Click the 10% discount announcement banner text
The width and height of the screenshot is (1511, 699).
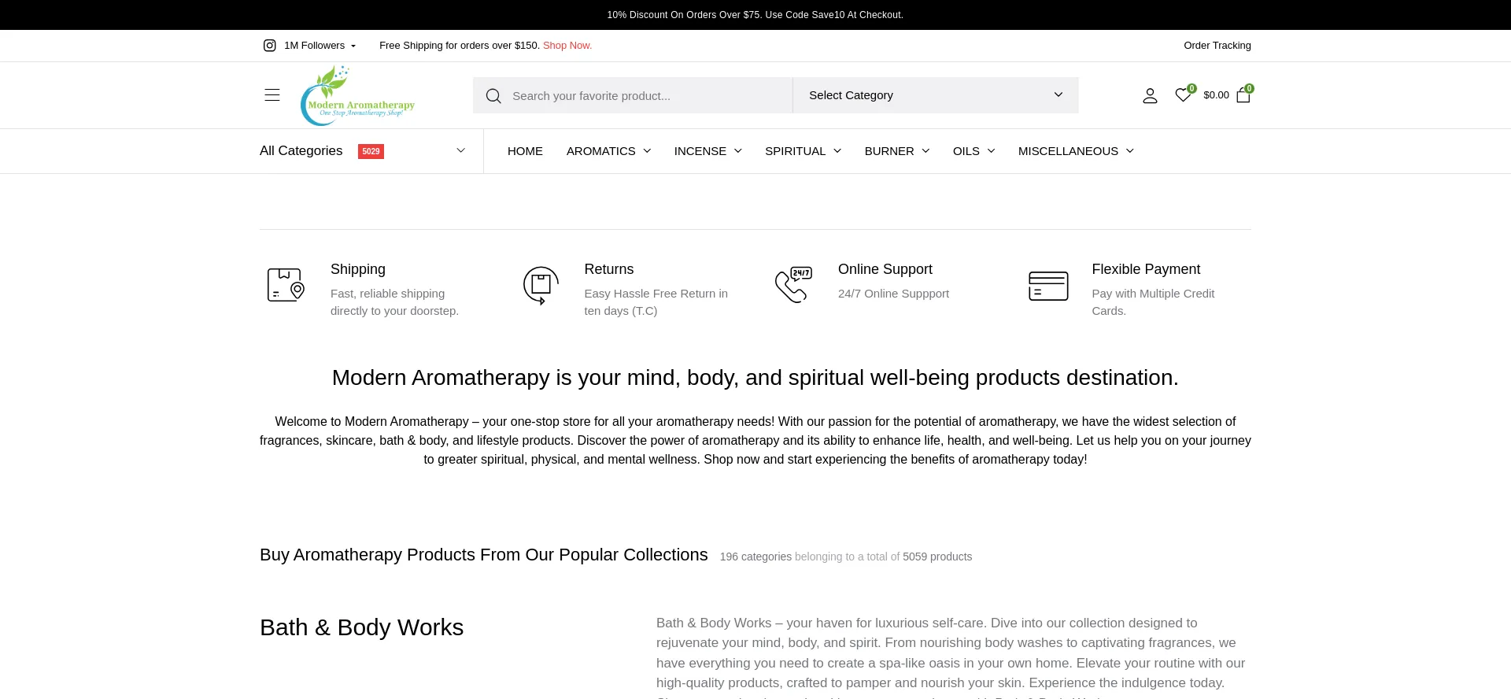[x=755, y=15]
